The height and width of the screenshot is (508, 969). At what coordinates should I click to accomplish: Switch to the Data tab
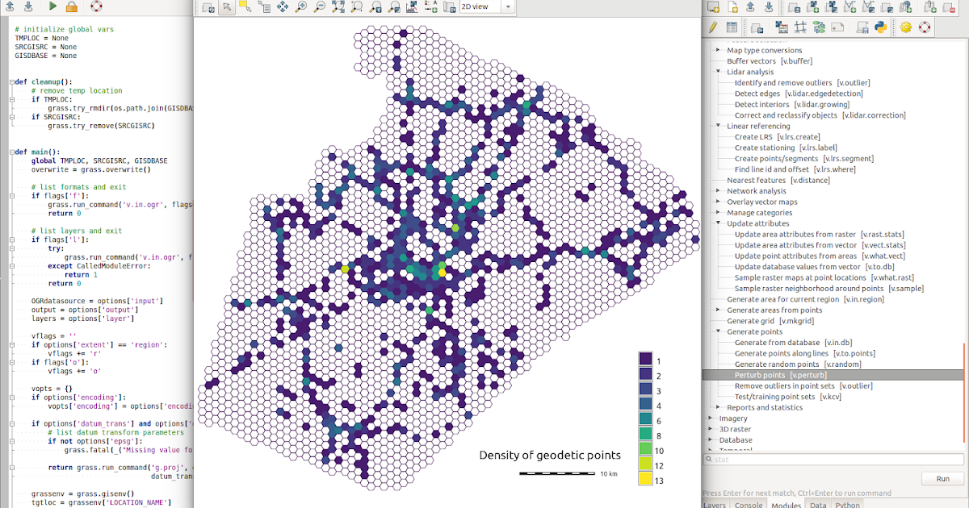pos(818,504)
